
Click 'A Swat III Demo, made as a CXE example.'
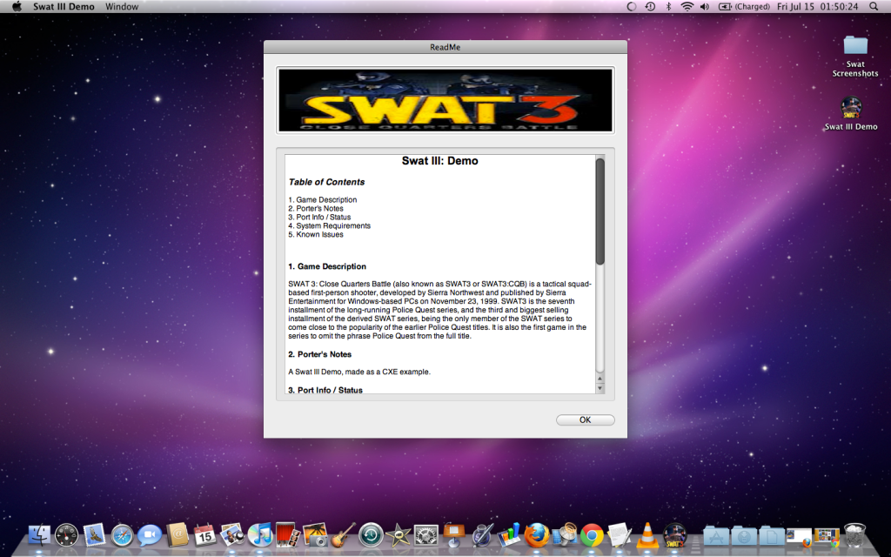click(359, 372)
